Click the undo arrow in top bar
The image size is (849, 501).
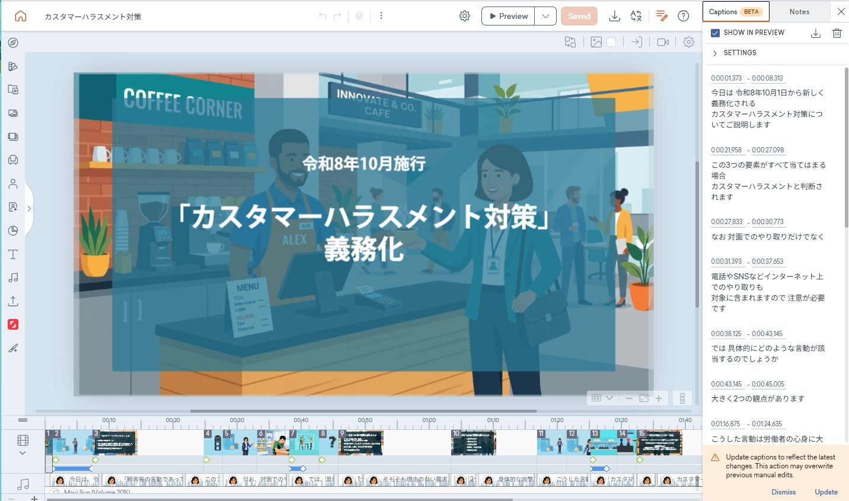coord(323,16)
